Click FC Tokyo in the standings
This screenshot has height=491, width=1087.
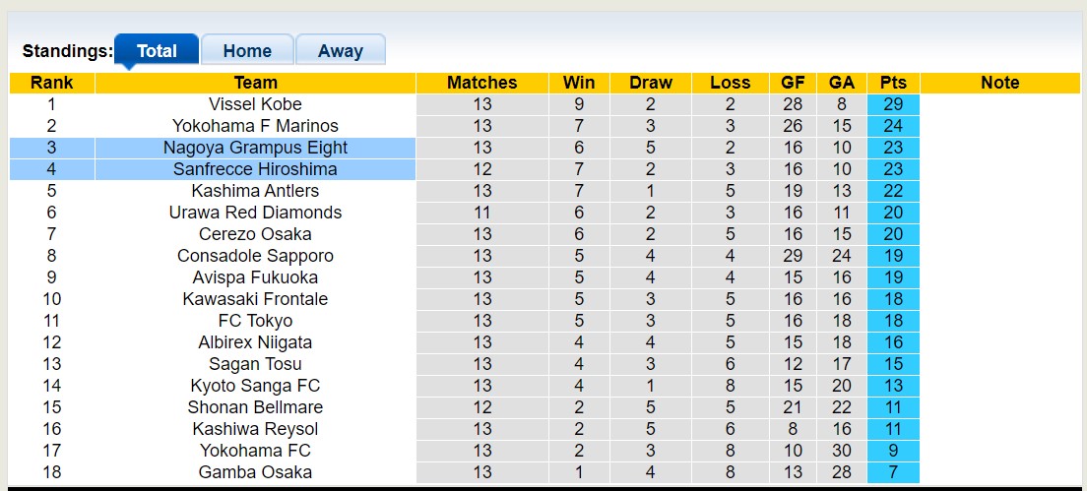255,321
